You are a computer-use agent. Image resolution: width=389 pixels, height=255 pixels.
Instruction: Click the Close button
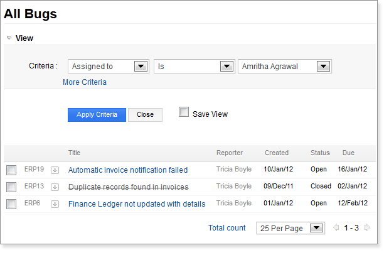coord(145,115)
